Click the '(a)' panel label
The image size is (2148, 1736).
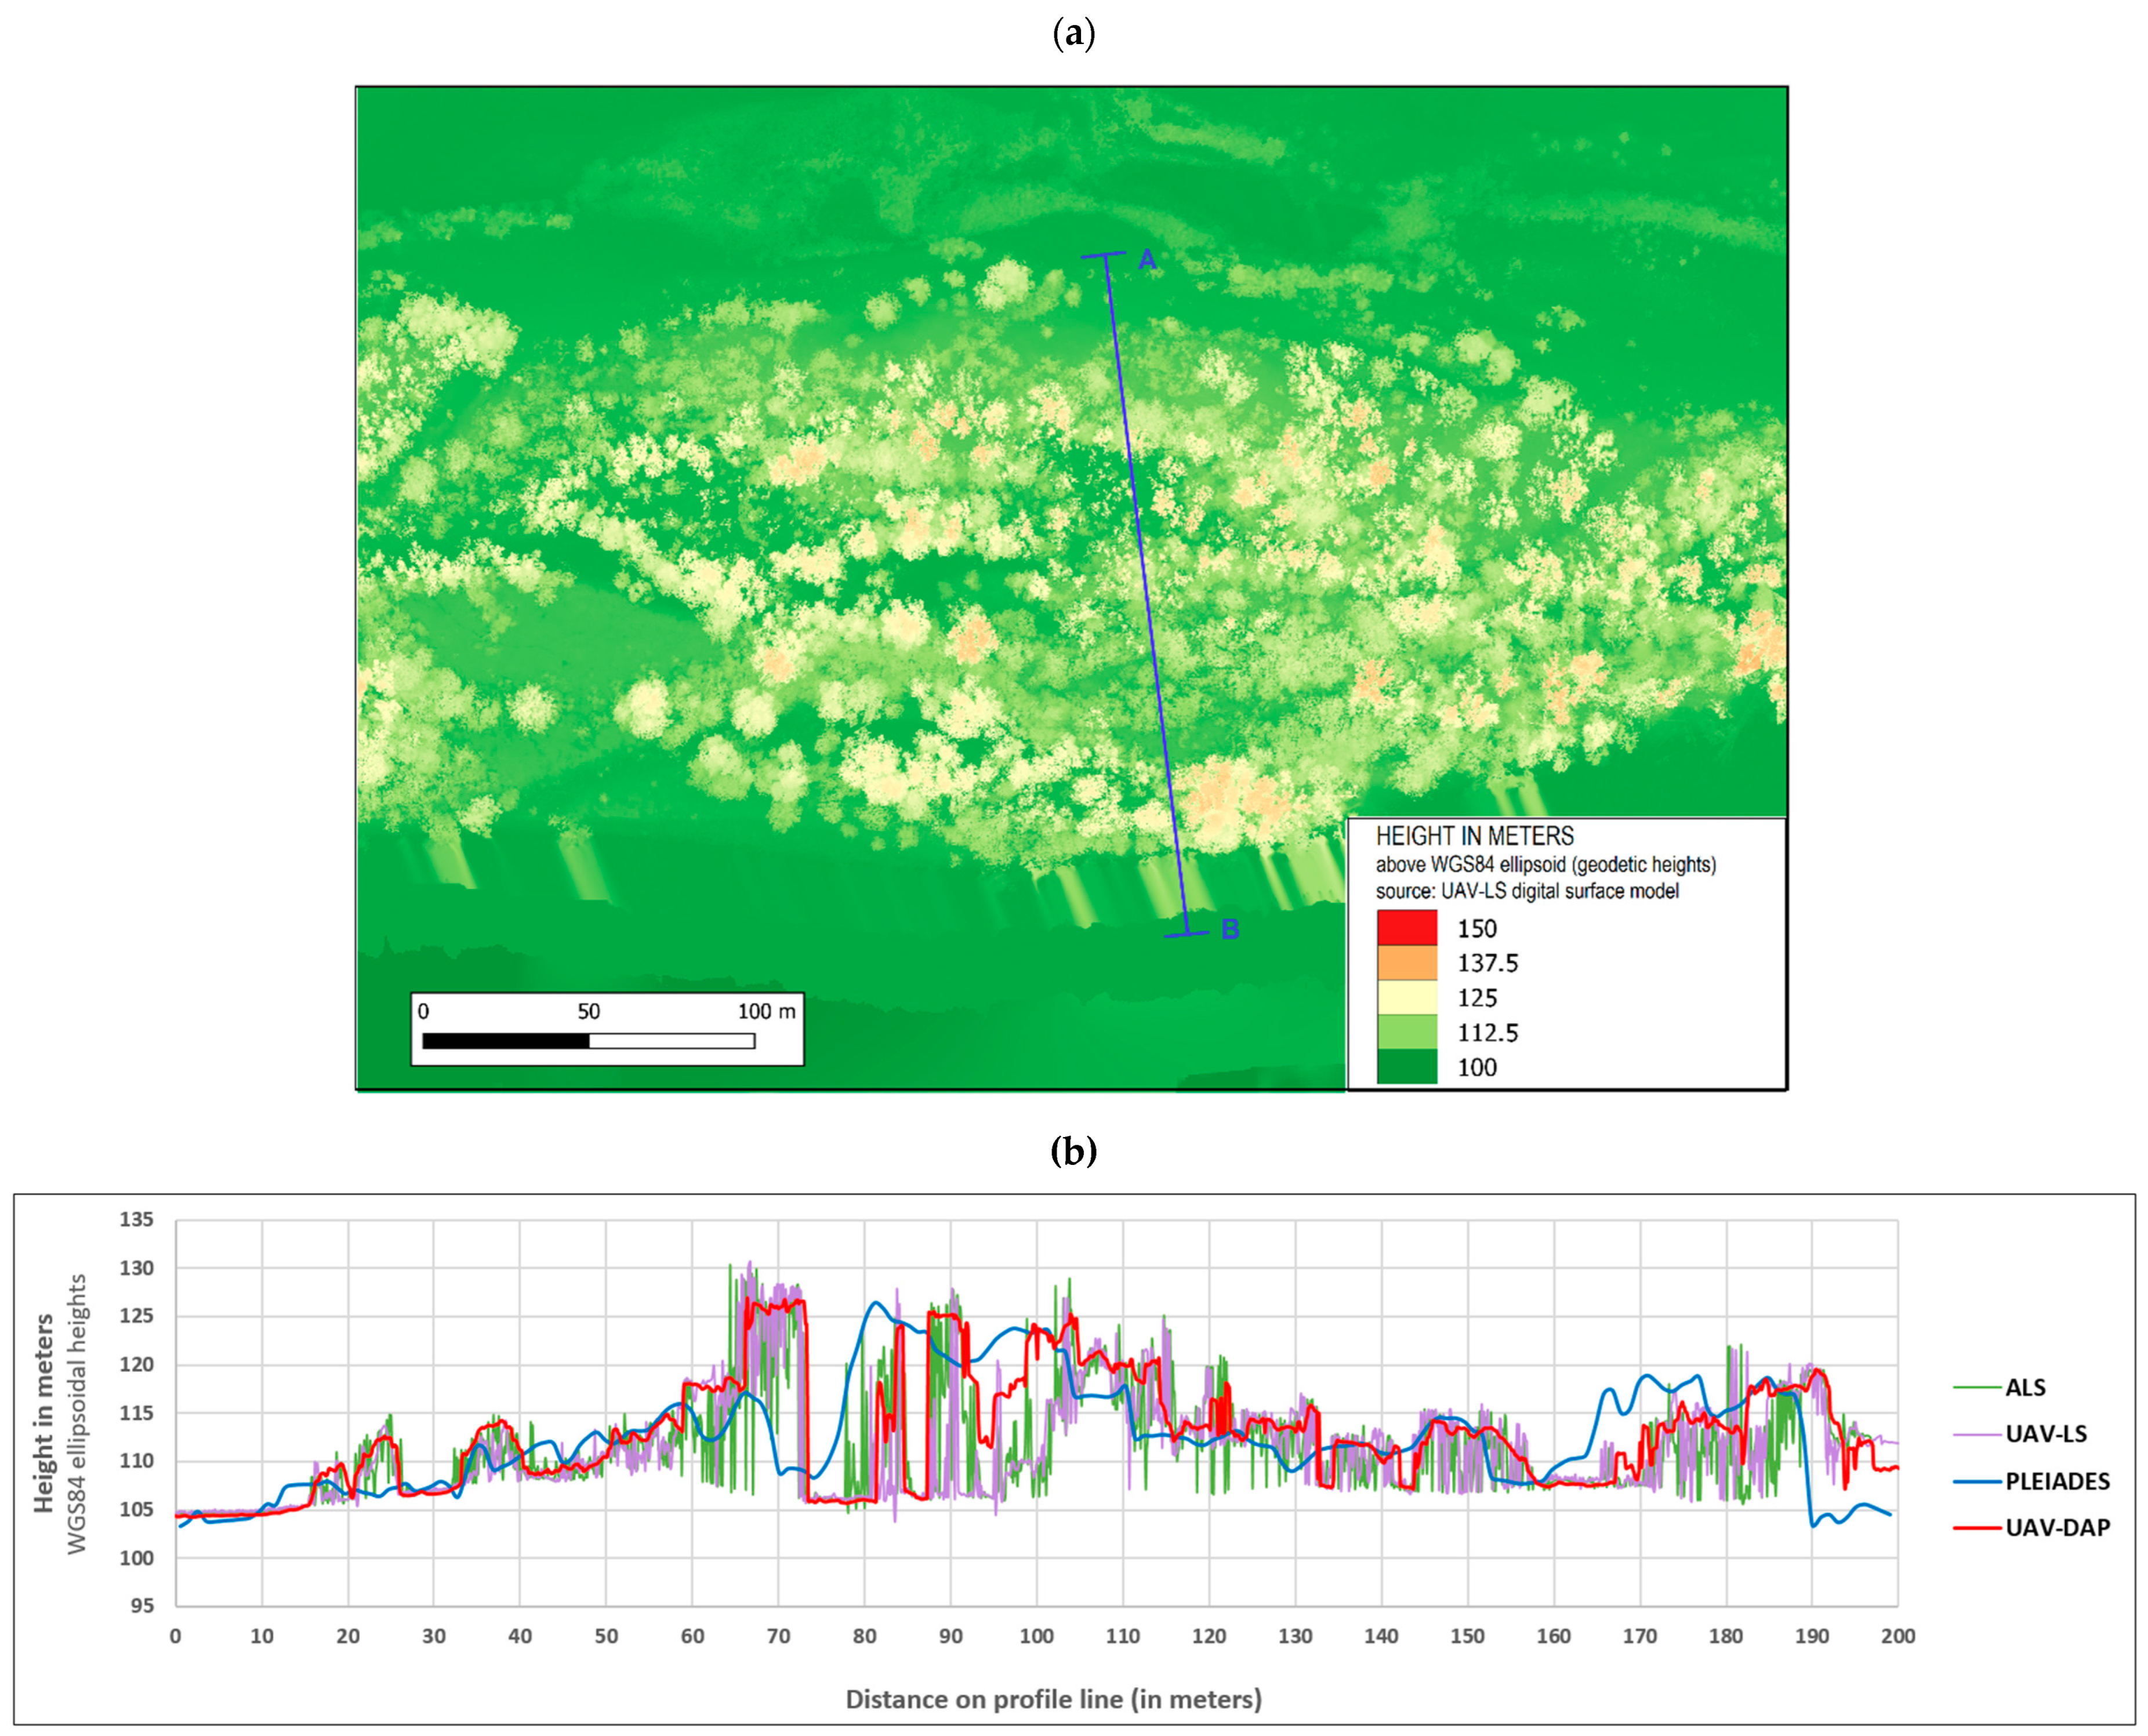(x=1074, y=34)
